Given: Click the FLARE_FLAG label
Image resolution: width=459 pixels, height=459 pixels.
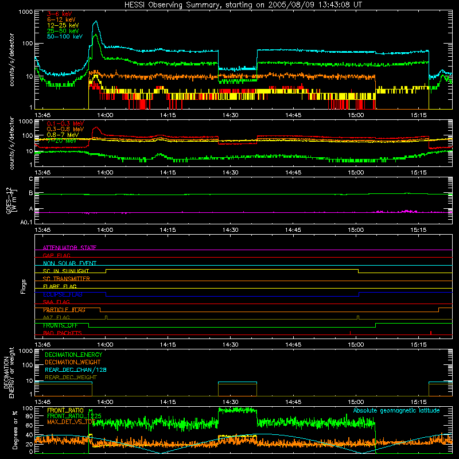Looking at the screenshot, I should pos(60,286).
